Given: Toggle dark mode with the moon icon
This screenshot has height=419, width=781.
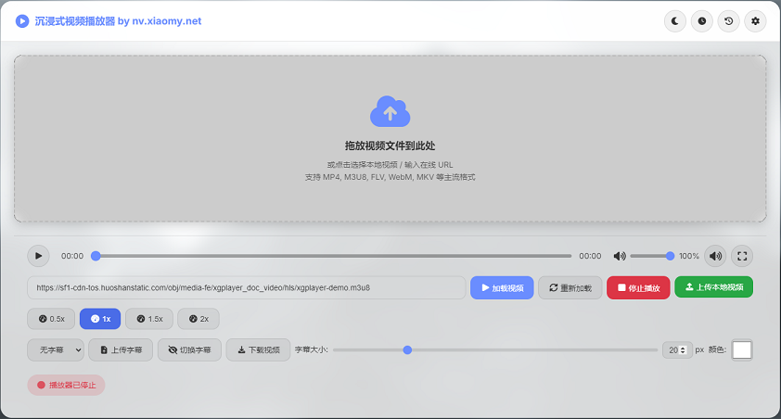Looking at the screenshot, I should pyautogui.click(x=675, y=20).
